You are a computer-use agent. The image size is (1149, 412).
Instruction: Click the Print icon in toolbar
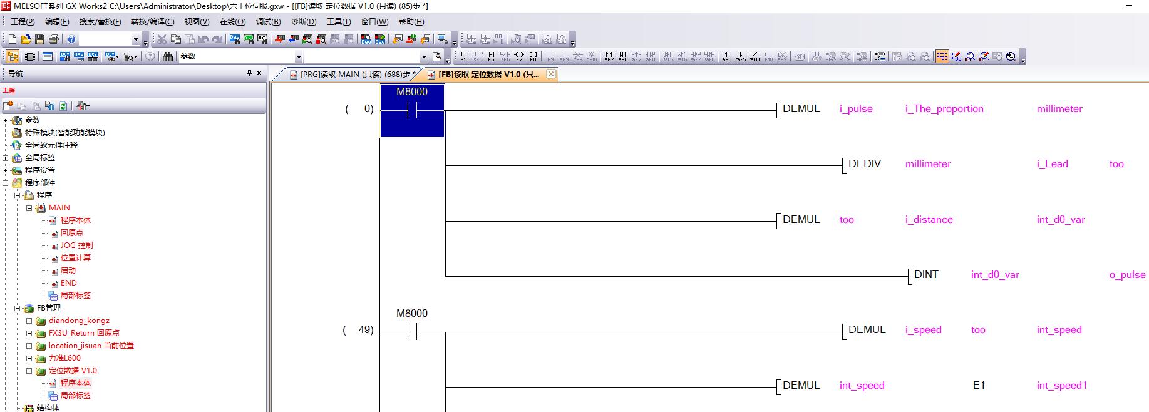(x=53, y=39)
